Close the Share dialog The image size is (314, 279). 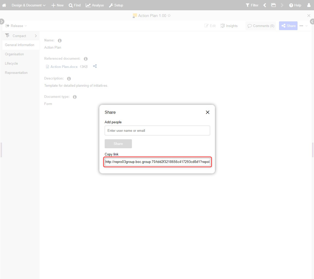click(208, 112)
